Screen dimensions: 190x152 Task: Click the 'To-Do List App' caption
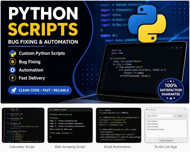(x=166, y=147)
